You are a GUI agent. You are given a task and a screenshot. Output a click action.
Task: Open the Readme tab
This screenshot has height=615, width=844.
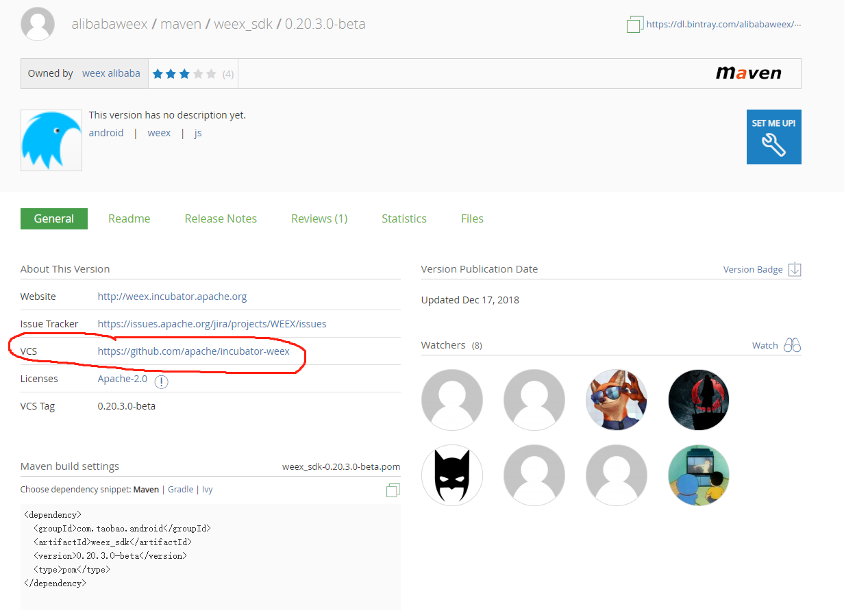pyautogui.click(x=129, y=218)
